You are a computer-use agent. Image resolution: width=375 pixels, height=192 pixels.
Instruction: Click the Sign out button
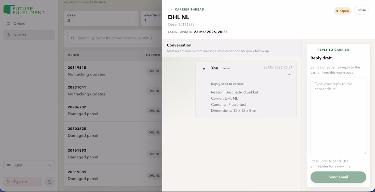(23, 182)
